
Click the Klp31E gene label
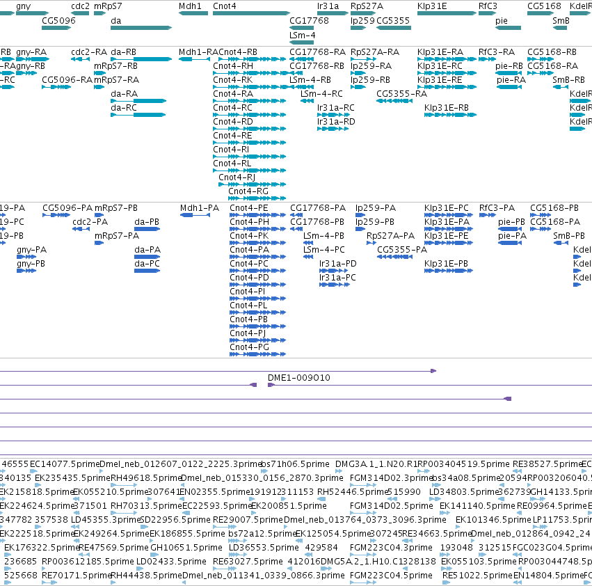432,6
